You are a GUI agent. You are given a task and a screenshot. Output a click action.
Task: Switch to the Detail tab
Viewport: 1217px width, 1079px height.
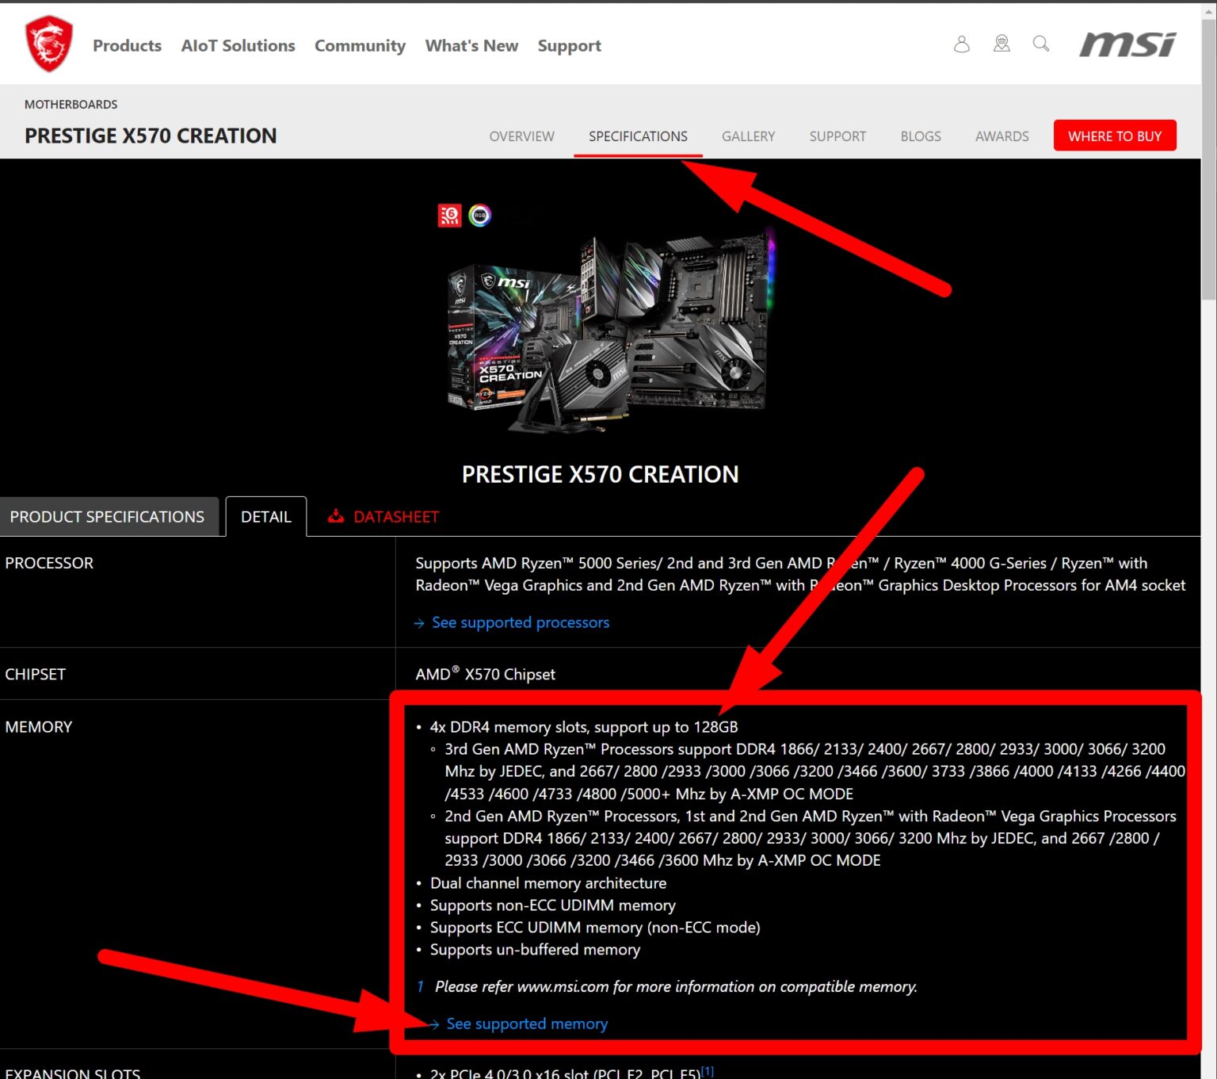coord(265,517)
